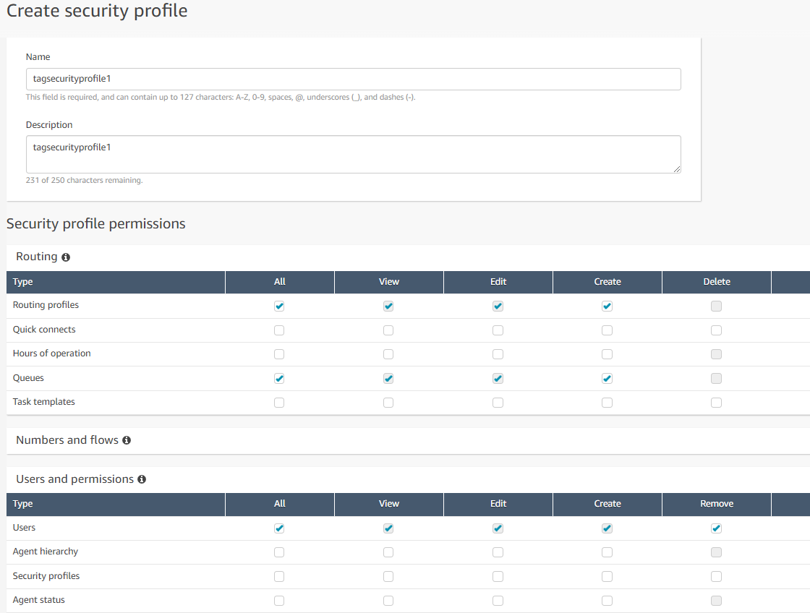Check Edit for Quick connects

pos(498,330)
